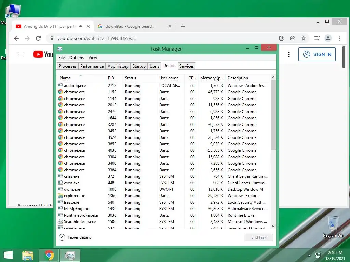This screenshot has width=350, height=262.
Task: Sort by the Status column header
Action: [140, 78]
